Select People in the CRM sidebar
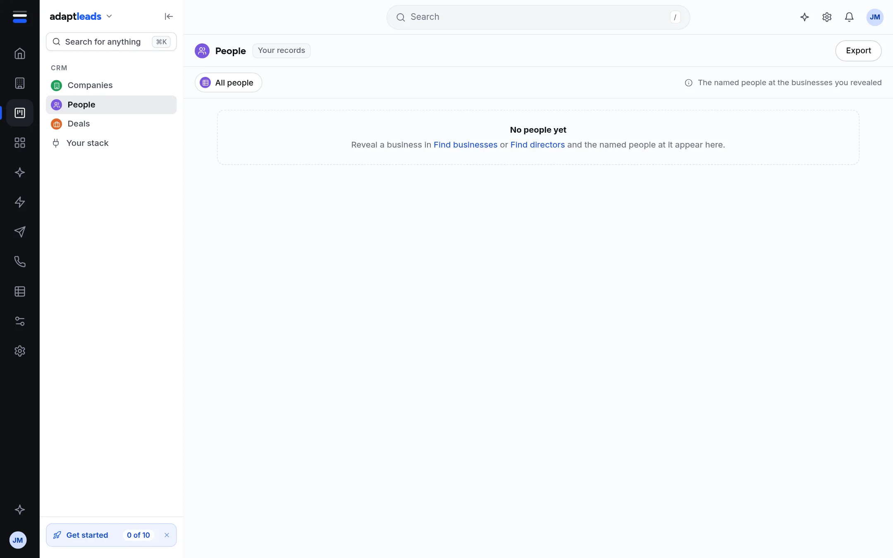The height and width of the screenshot is (558, 893). 111,105
